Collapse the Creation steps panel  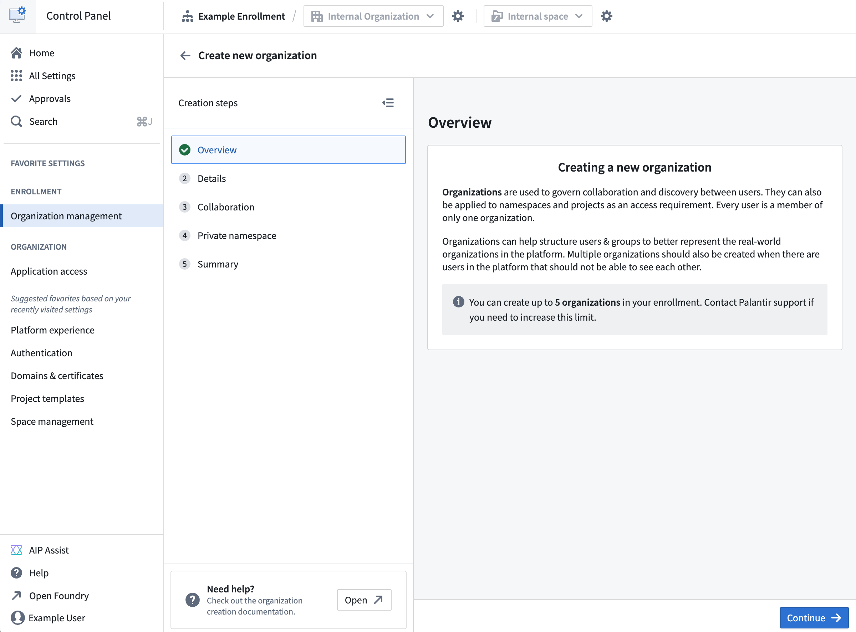pos(388,102)
